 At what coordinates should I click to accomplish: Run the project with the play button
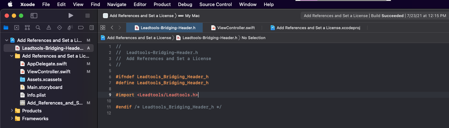click(71, 16)
